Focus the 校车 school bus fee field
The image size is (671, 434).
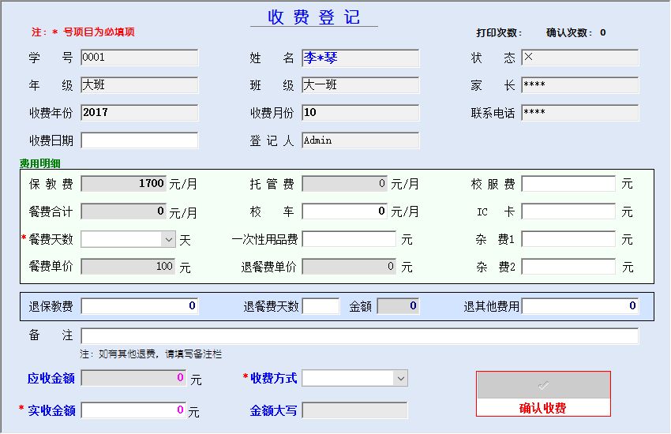pos(344,211)
